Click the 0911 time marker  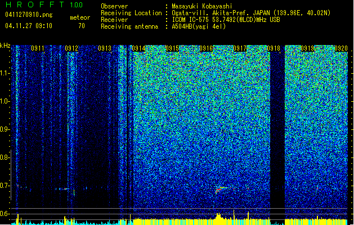38,48
